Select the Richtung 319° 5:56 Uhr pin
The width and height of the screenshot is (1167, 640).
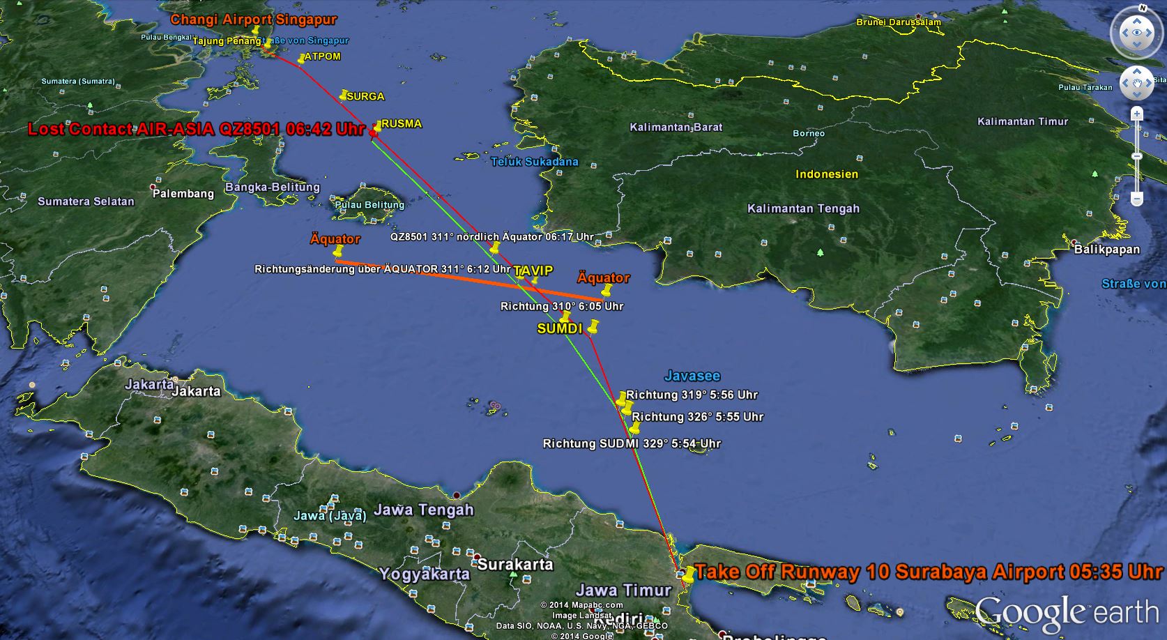pyautogui.click(x=621, y=399)
